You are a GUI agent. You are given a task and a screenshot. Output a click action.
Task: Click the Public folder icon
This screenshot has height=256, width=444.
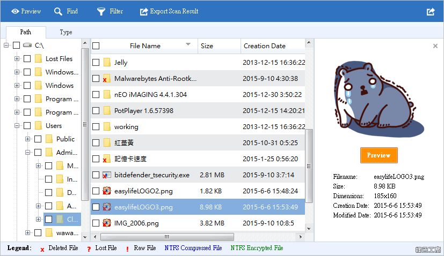[x=49, y=139]
